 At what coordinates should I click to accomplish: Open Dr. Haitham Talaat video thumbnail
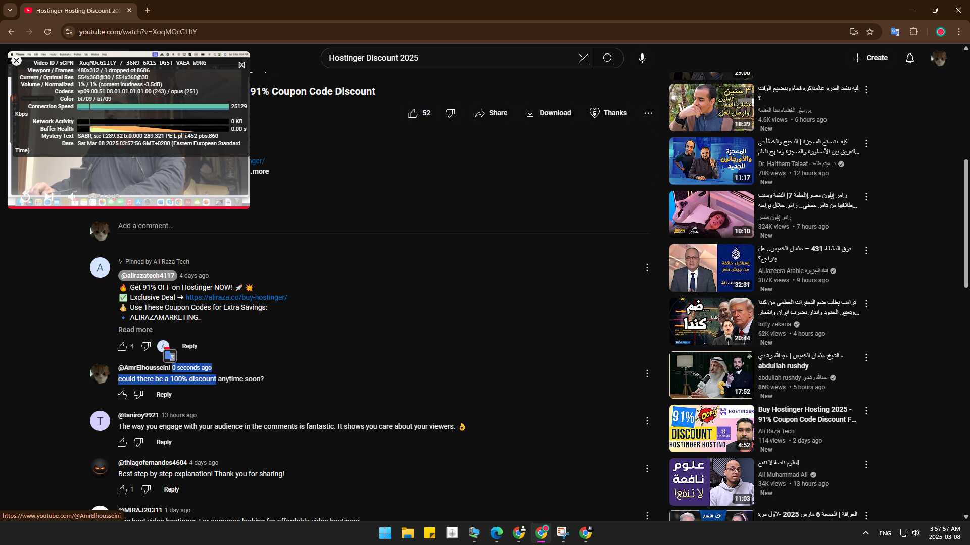coord(711,161)
